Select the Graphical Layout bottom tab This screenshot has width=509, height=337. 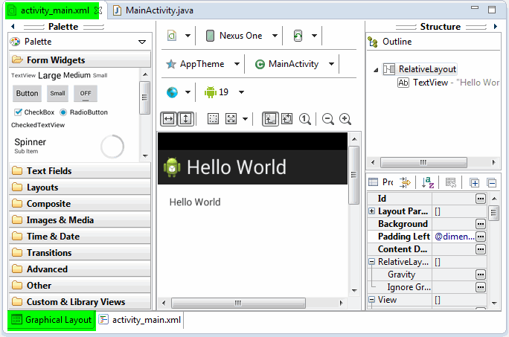(51, 320)
